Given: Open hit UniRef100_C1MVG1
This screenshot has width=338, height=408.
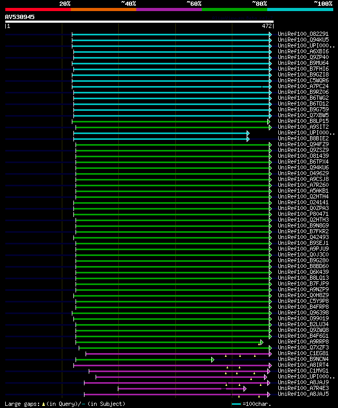Looking at the screenshot, I should [303, 371].
